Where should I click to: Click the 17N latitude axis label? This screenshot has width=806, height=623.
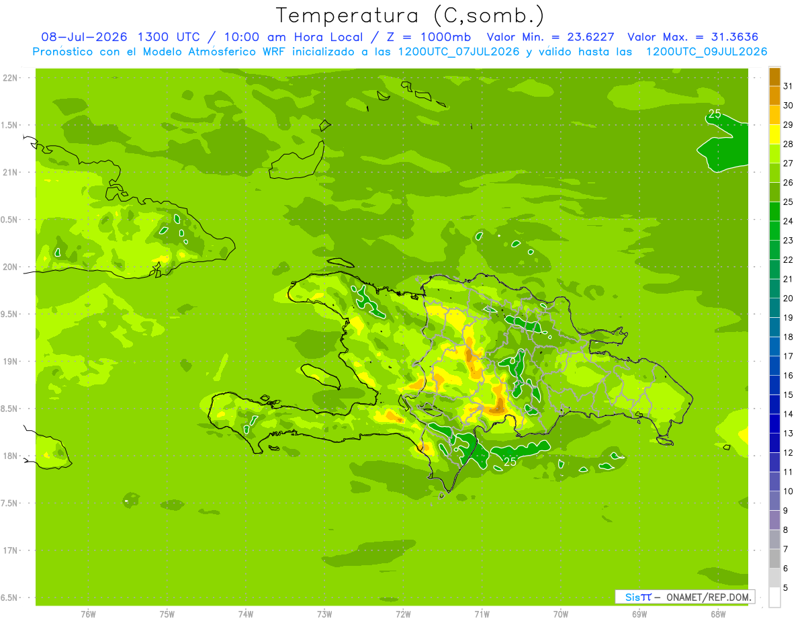click(11, 550)
